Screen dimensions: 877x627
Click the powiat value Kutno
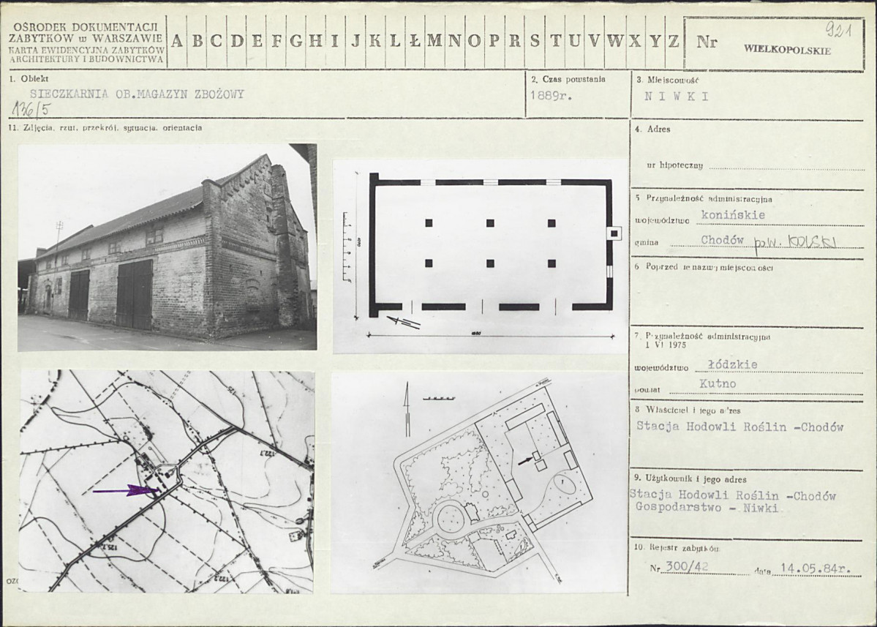(718, 383)
